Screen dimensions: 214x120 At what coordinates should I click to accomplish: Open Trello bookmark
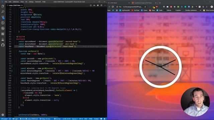coord(159,10)
